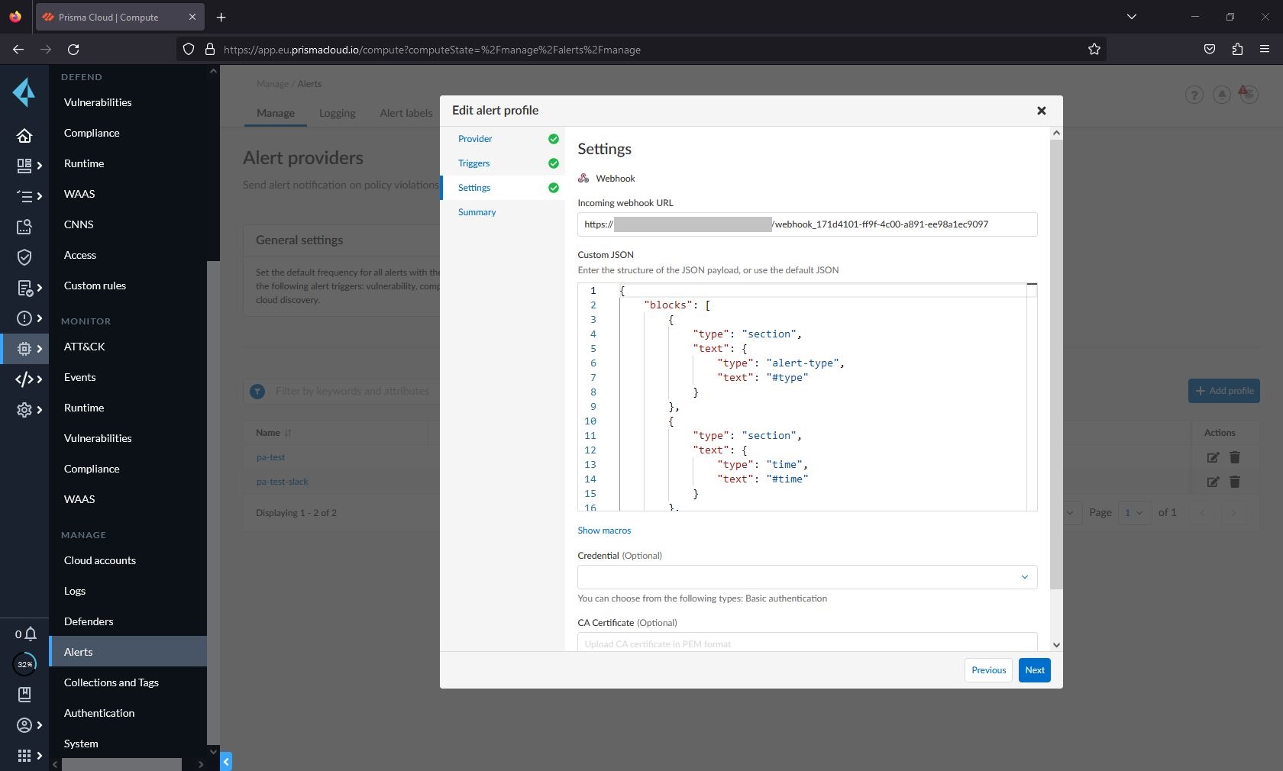Click the CA Certificate upload field
1283x771 pixels.
(x=807, y=642)
